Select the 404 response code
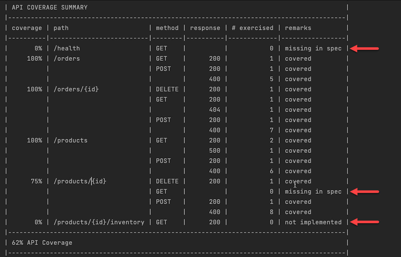This screenshot has height=257, width=401. click(x=215, y=110)
